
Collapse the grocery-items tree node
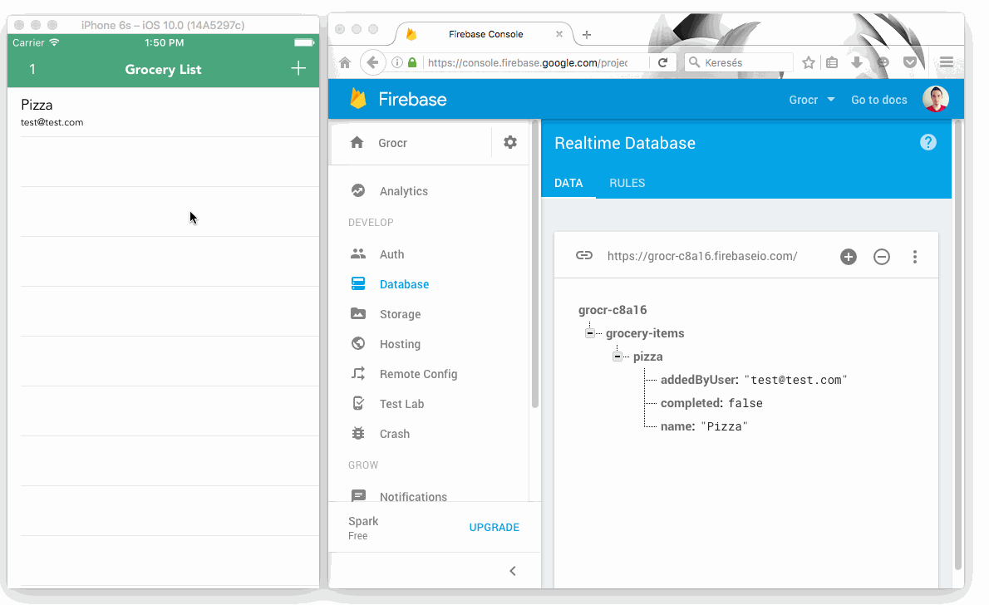[590, 332]
